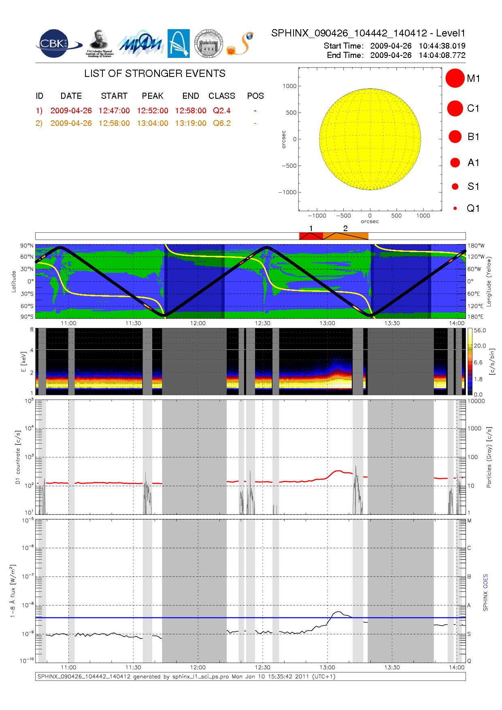Click the 13:30 tick on bottom flux axis
Image resolution: width=502 pixels, height=710 pixels.
(x=392, y=667)
